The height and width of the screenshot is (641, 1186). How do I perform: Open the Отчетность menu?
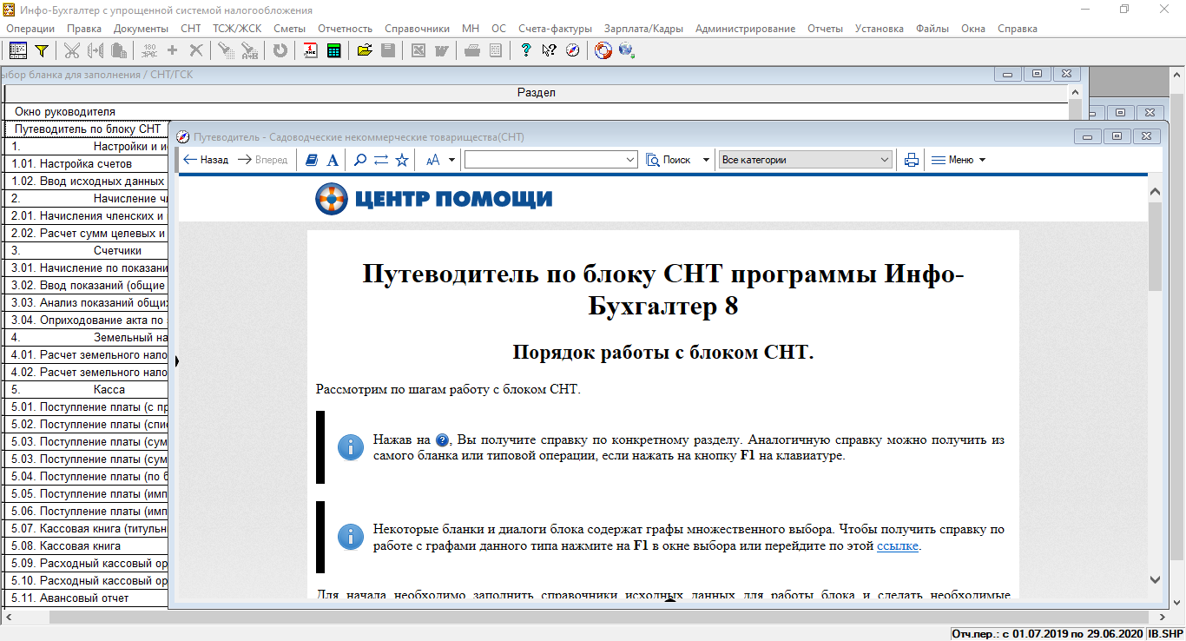click(x=345, y=29)
